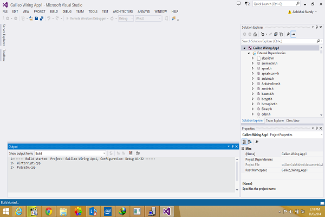
Task: Open Server Explorer side tab
Action: 4,35
